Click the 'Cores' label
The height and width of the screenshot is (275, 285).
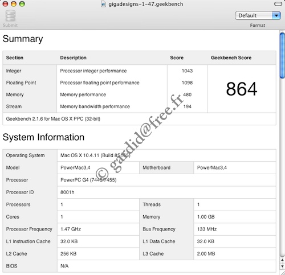click(13, 217)
